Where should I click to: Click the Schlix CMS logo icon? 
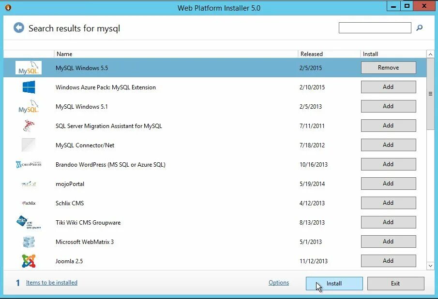point(29,203)
